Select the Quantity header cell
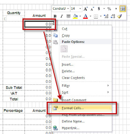The image size is (130, 134). [x=14, y=13]
